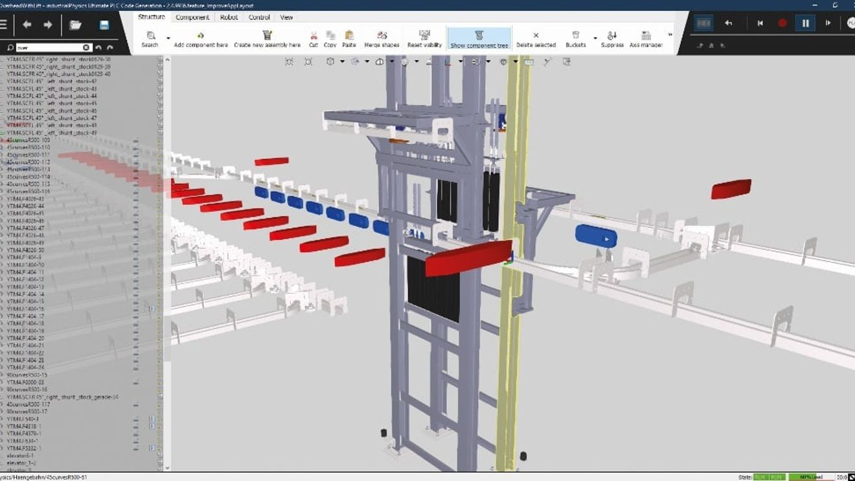This screenshot has width=855, height=481.
Task: Step the simulation forward
Action: (828, 23)
